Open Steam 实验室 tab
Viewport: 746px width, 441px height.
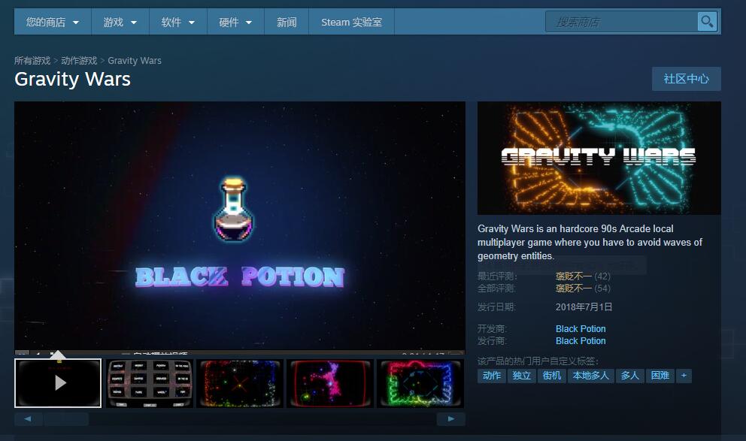352,22
